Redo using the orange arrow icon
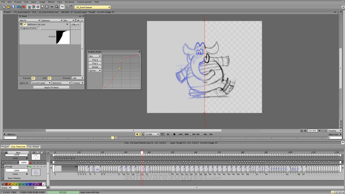The height and width of the screenshot is (194, 345). [x=23, y=7]
